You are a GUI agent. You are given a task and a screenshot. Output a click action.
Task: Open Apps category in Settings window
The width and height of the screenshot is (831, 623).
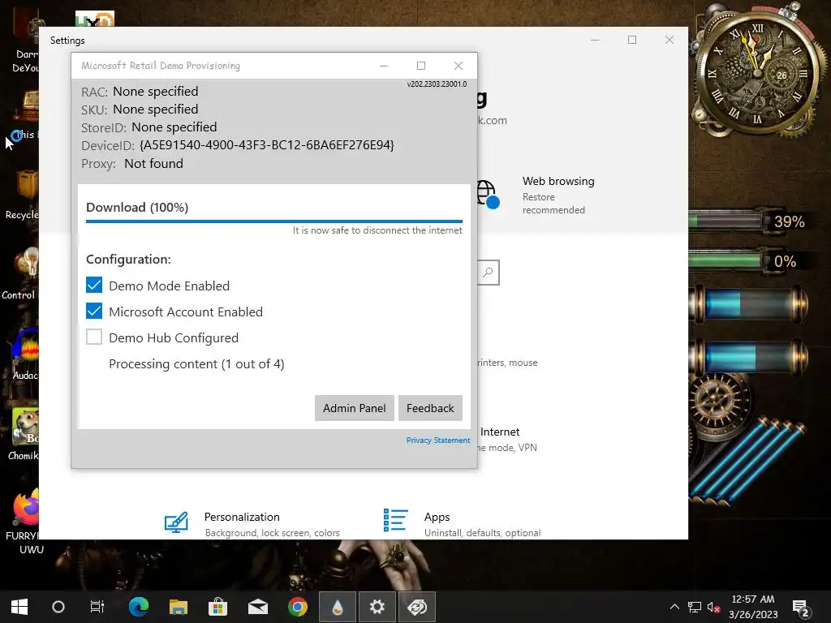pyautogui.click(x=462, y=523)
